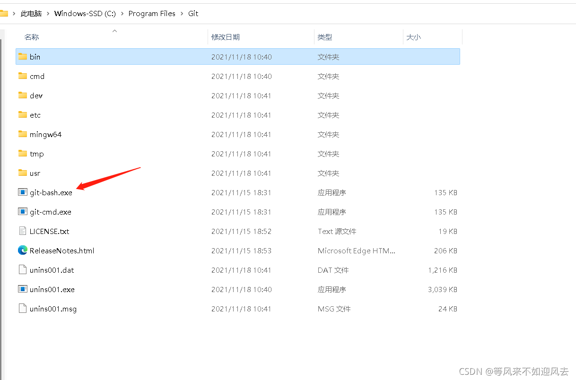Select the file name unins001.exe
The height and width of the screenshot is (380, 576).
pos(52,289)
